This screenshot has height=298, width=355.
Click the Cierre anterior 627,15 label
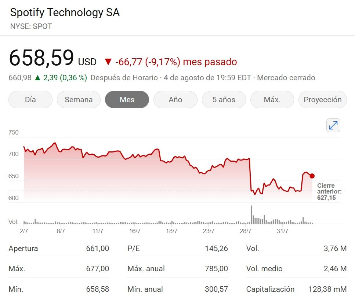tap(329, 192)
